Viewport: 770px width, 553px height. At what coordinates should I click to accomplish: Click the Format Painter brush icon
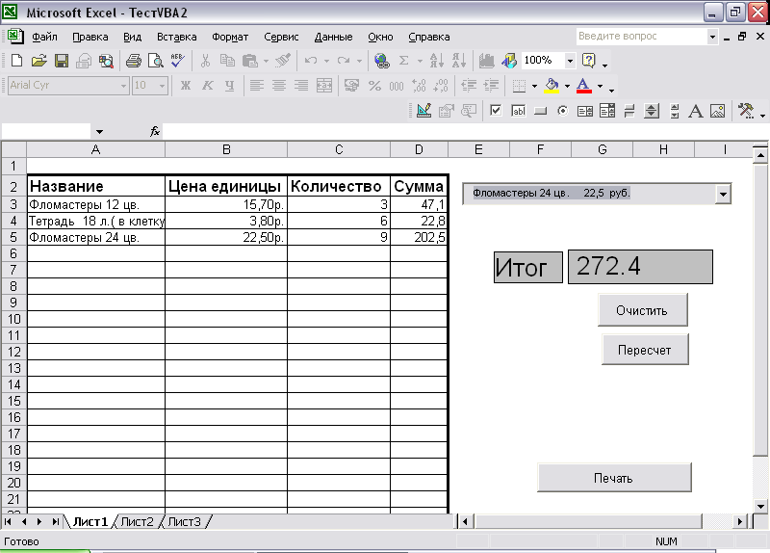pos(282,61)
